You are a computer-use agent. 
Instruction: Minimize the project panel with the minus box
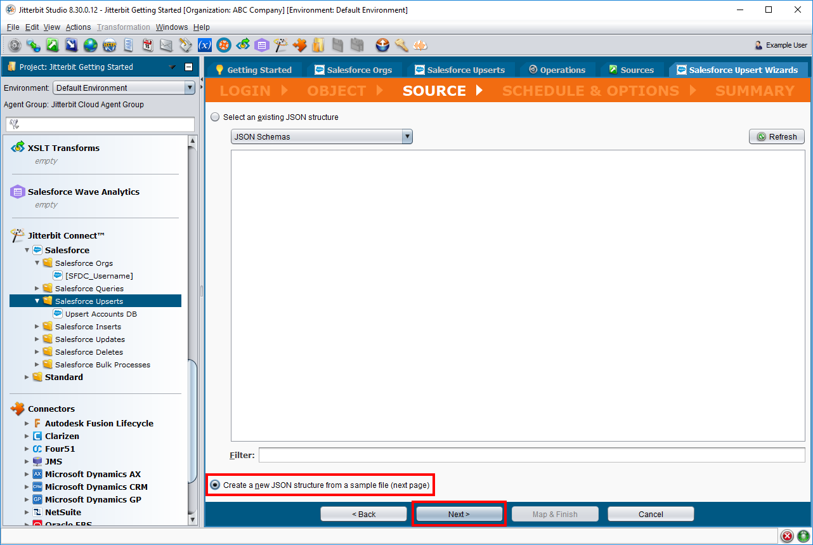coord(188,67)
